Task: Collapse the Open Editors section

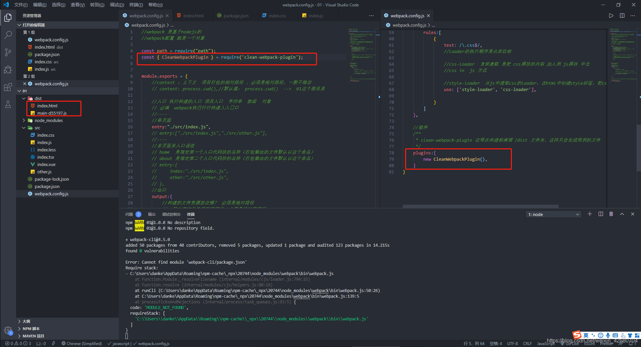Action: [67, 25]
